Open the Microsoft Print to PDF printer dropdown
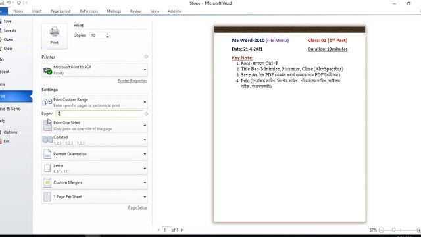421x237 pixels. click(95, 70)
